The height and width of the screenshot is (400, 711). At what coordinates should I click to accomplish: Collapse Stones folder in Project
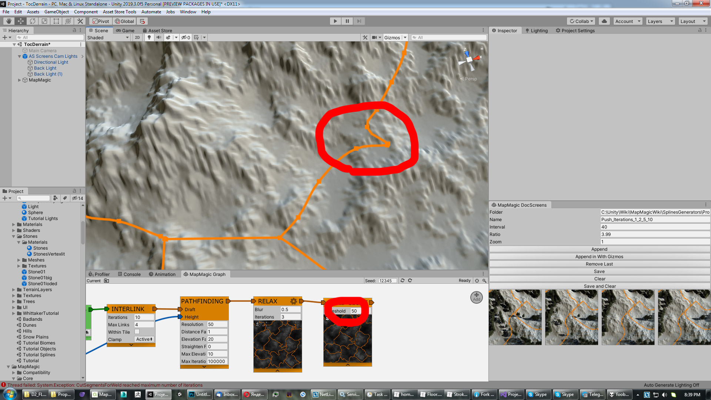[14, 236]
